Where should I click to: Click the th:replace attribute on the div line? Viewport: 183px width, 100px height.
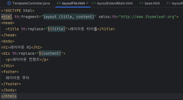pyautogui.click(x=23, y=53)
